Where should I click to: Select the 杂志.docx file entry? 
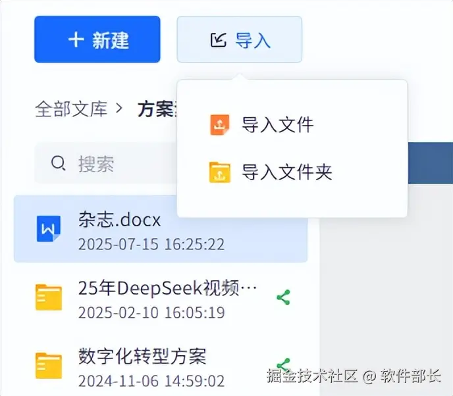161,229
